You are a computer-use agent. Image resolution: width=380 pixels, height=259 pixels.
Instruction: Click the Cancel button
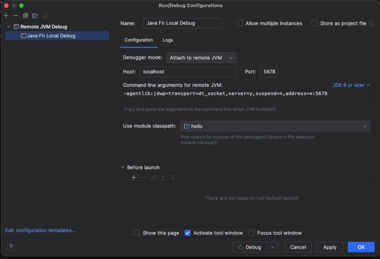[x=298, y=247]
